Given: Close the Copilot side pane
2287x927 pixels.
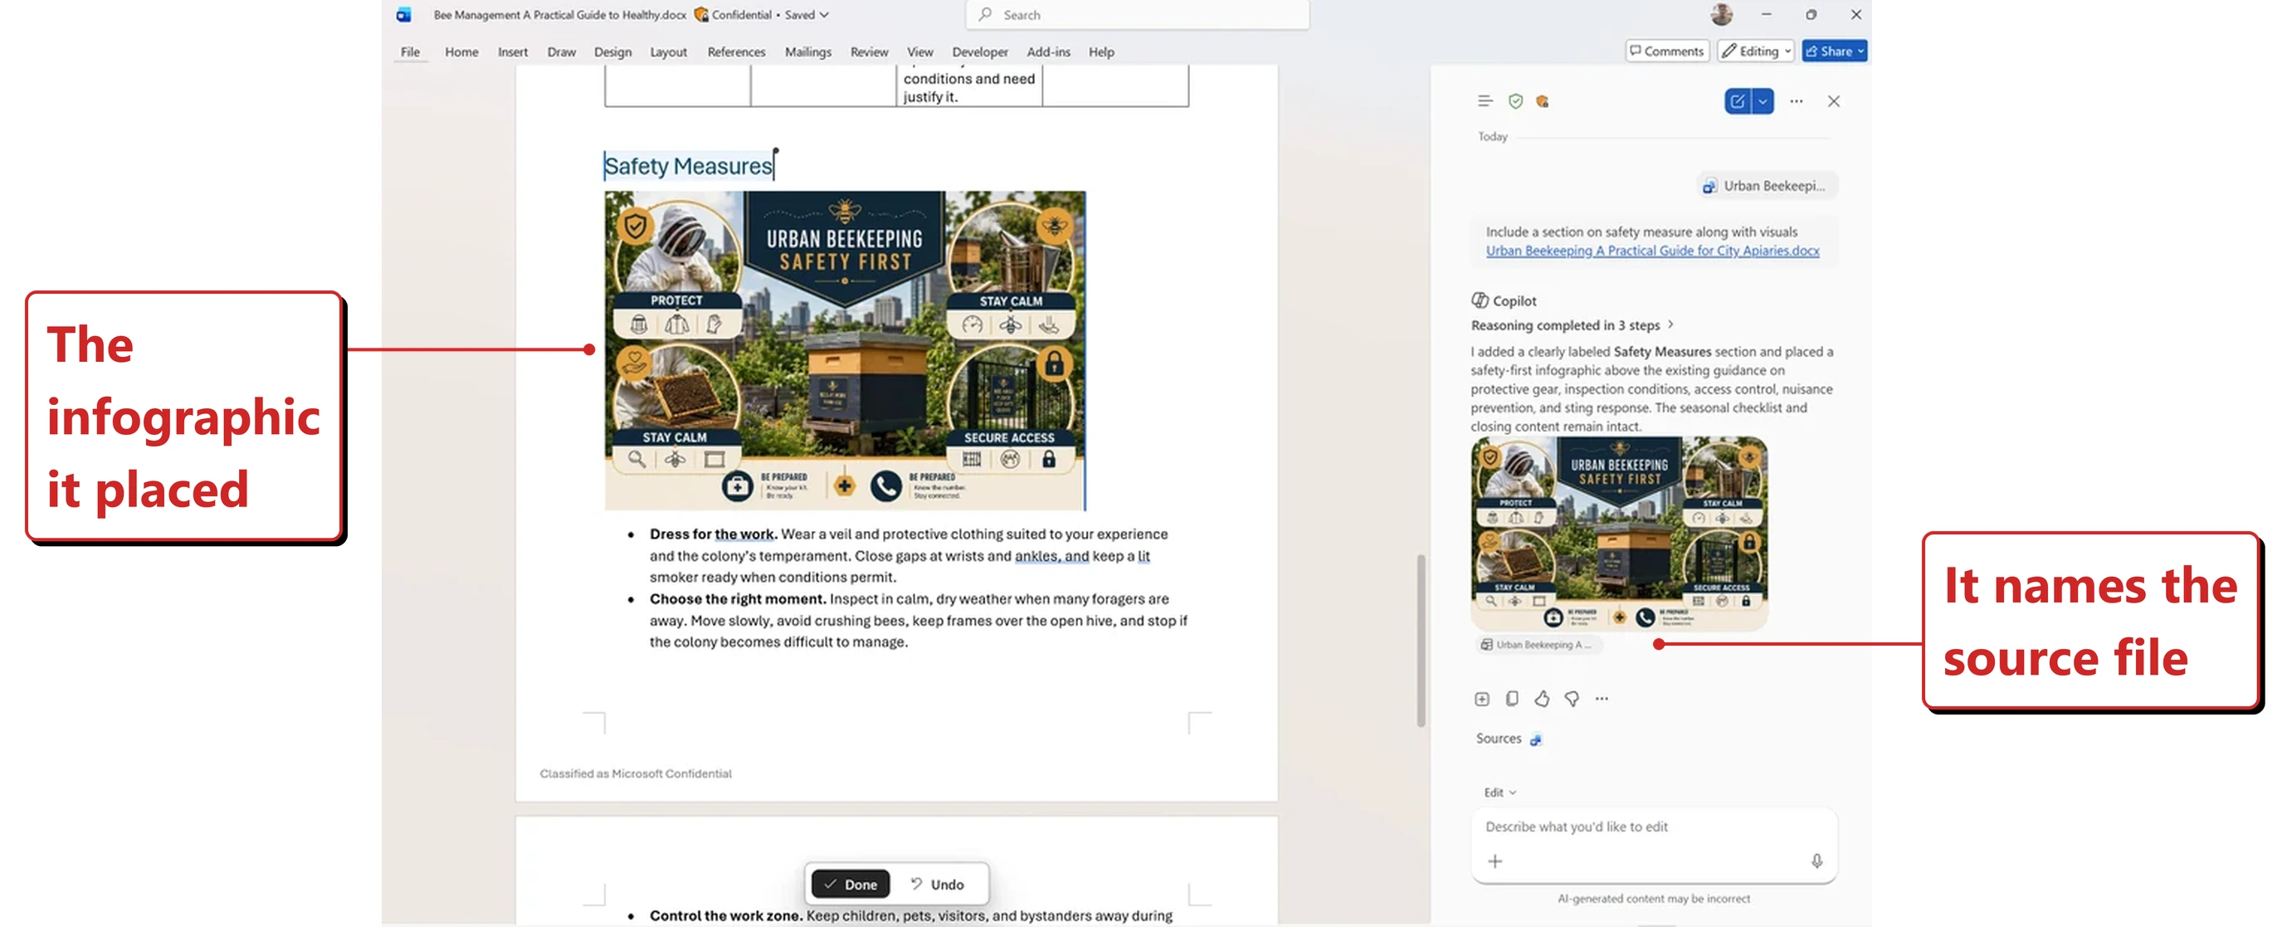Looking at the screenshot, I should (1833, 101).
